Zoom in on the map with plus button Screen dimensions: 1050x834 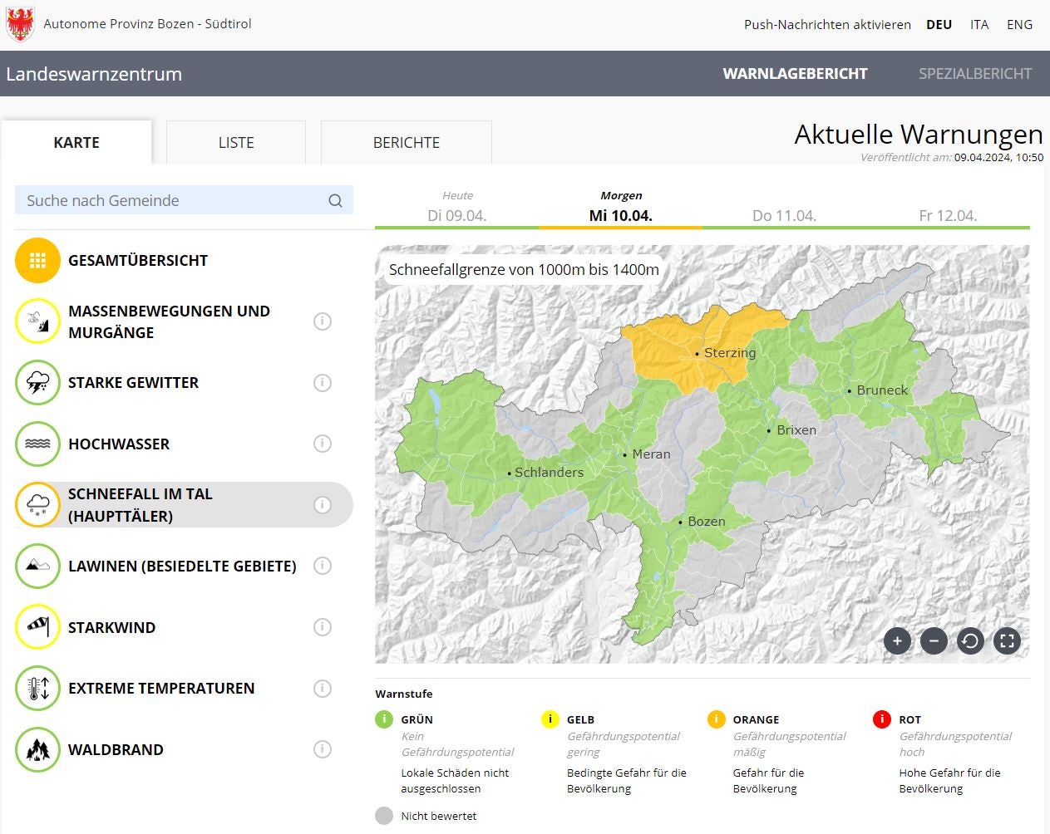[x=897, y=640]
